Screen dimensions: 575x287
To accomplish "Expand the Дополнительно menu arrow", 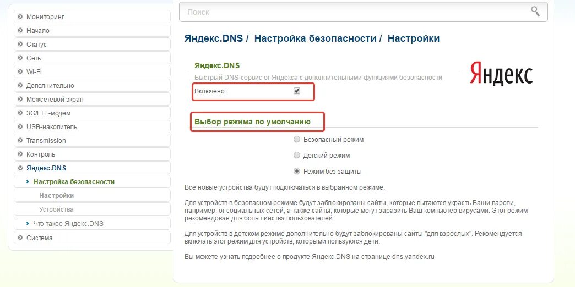I will click(20, 85).
